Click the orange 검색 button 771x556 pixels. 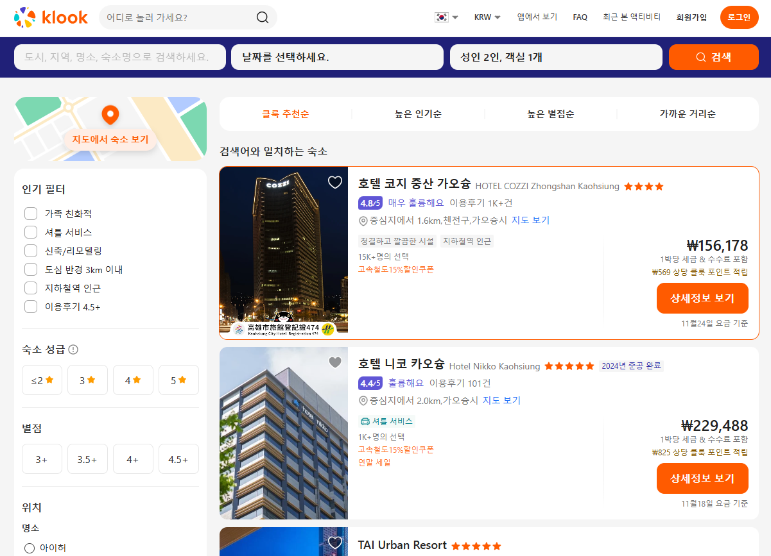(x=714, y=57)
